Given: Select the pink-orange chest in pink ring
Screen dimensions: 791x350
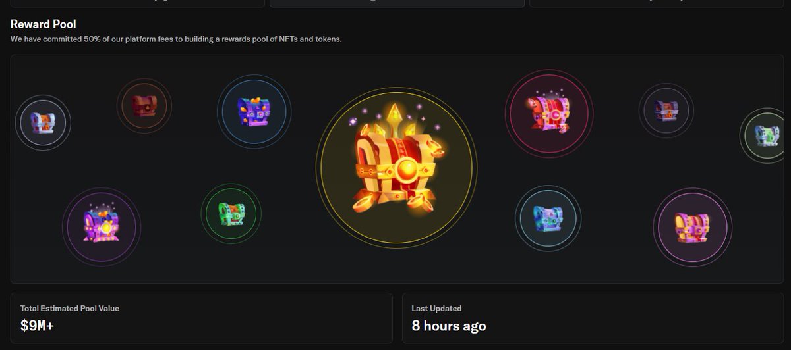Looking at the screenshot, I should pyautogui.click(x=691, y=228).
